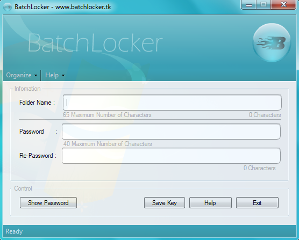Focus the Password input field
Screen dimensions: 299x240
(x=171, y=132)
